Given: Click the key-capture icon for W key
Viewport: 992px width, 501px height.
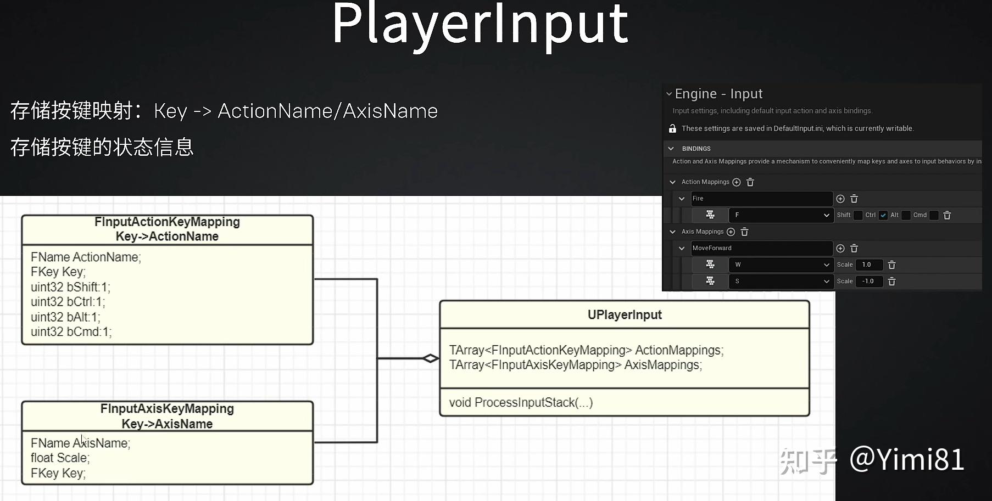Looking at the screenshot, I should click(710, 264).
